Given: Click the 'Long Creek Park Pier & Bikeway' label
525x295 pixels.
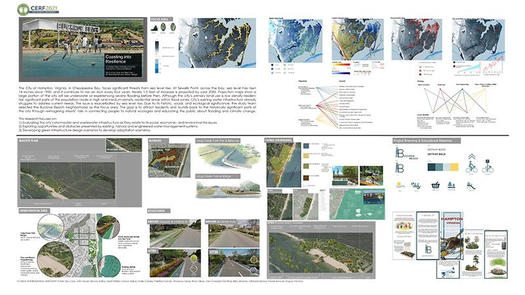Looking at the screenshot, I should (x=218, y=140).
